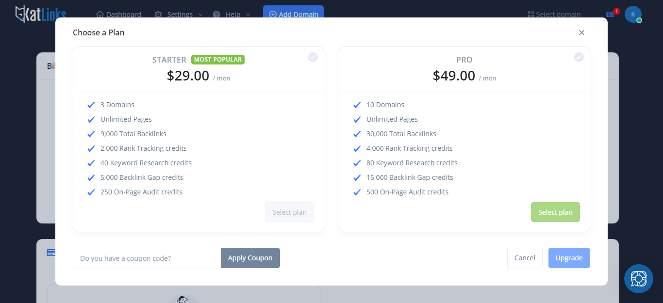Expand the Help menu
Viewport: 663px width, 303px height.
pyautogui.click(x=232, y=15)
